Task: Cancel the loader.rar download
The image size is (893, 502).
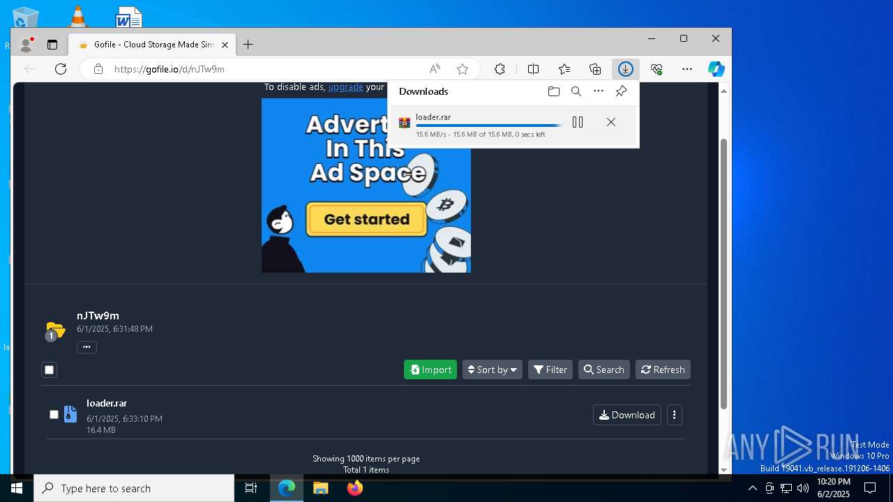Action: [x=611, y=122]
